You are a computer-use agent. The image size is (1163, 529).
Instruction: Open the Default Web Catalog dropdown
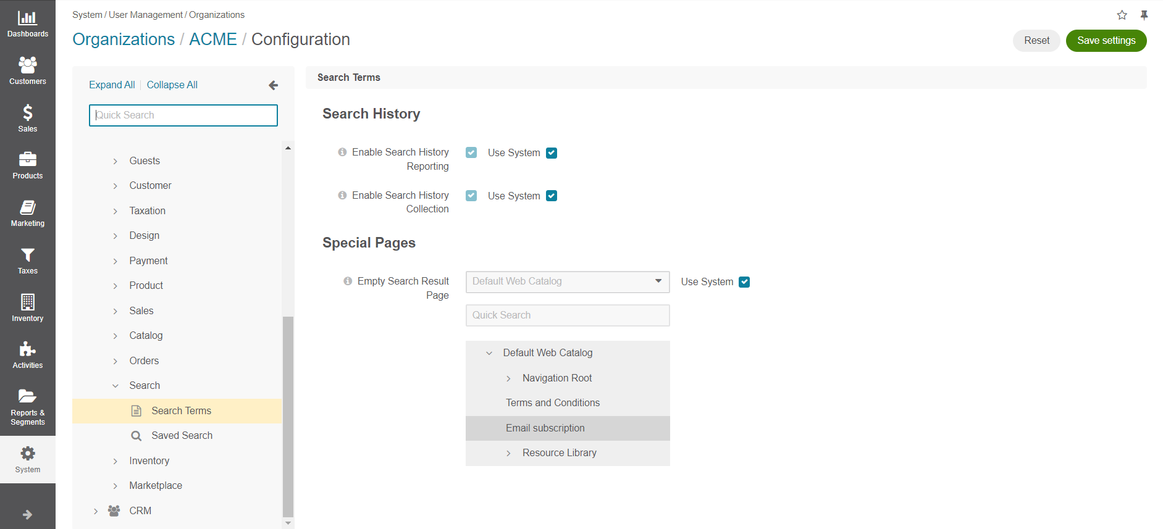[567, 281]
